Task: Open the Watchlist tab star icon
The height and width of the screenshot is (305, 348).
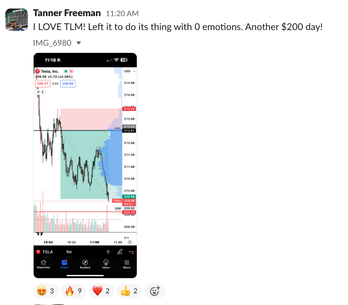Action: pyautogui.click(x=43, y=263)
